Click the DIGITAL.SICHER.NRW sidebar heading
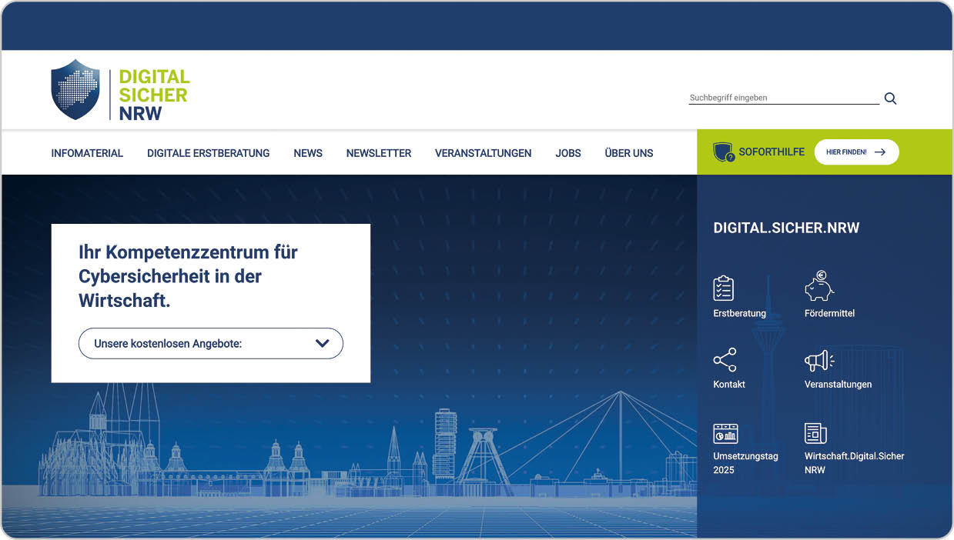The image size is (954, 540). (x=786, y=228)
